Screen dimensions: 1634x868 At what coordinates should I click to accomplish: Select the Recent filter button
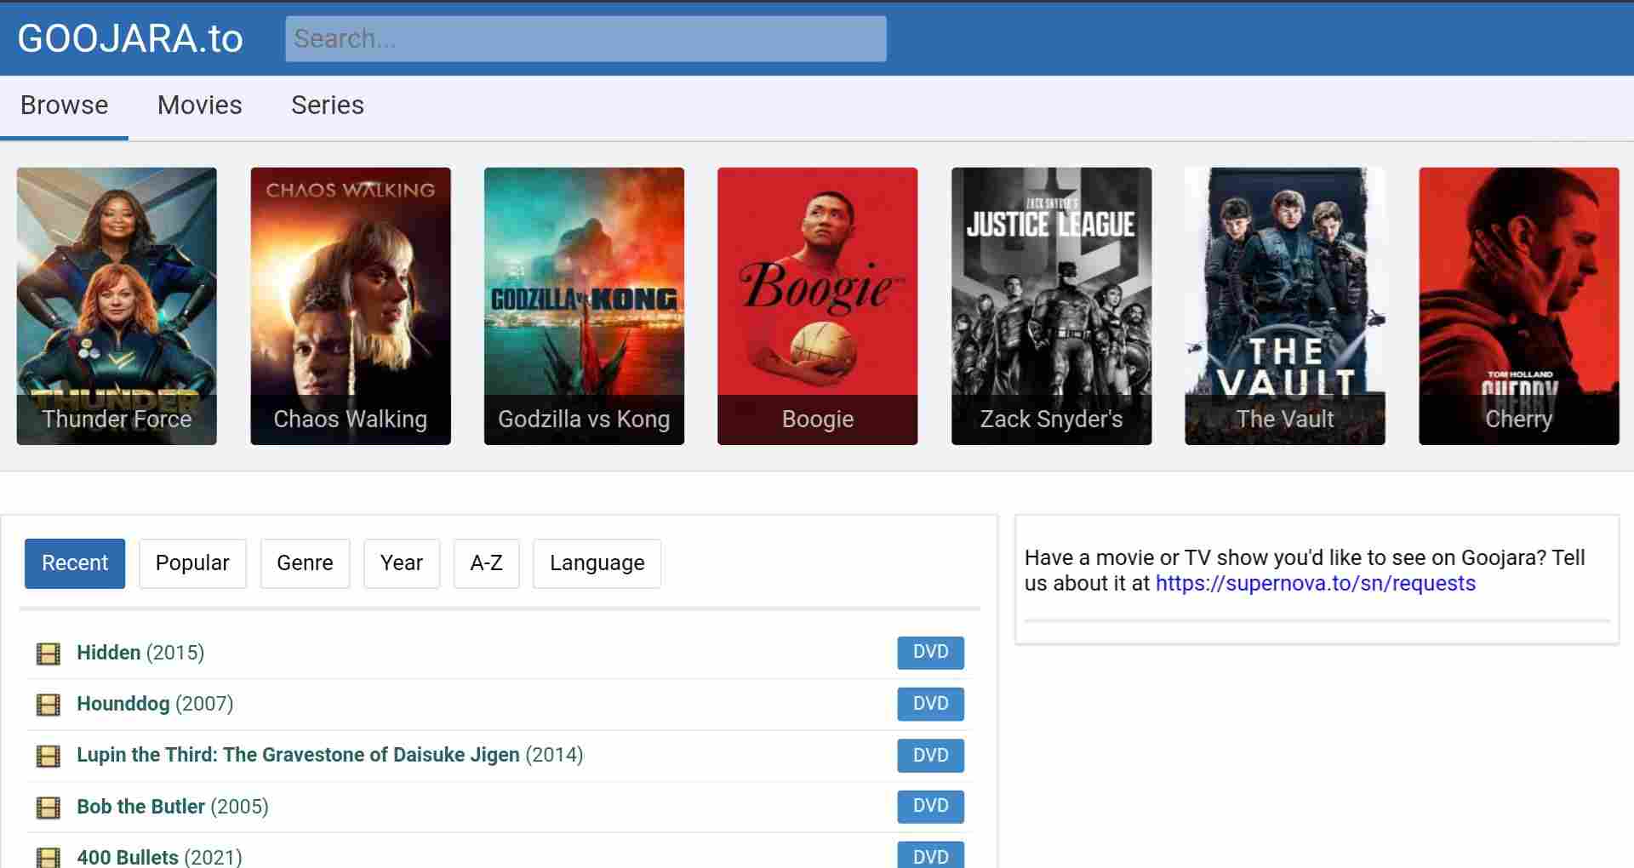tap(75, 563)
